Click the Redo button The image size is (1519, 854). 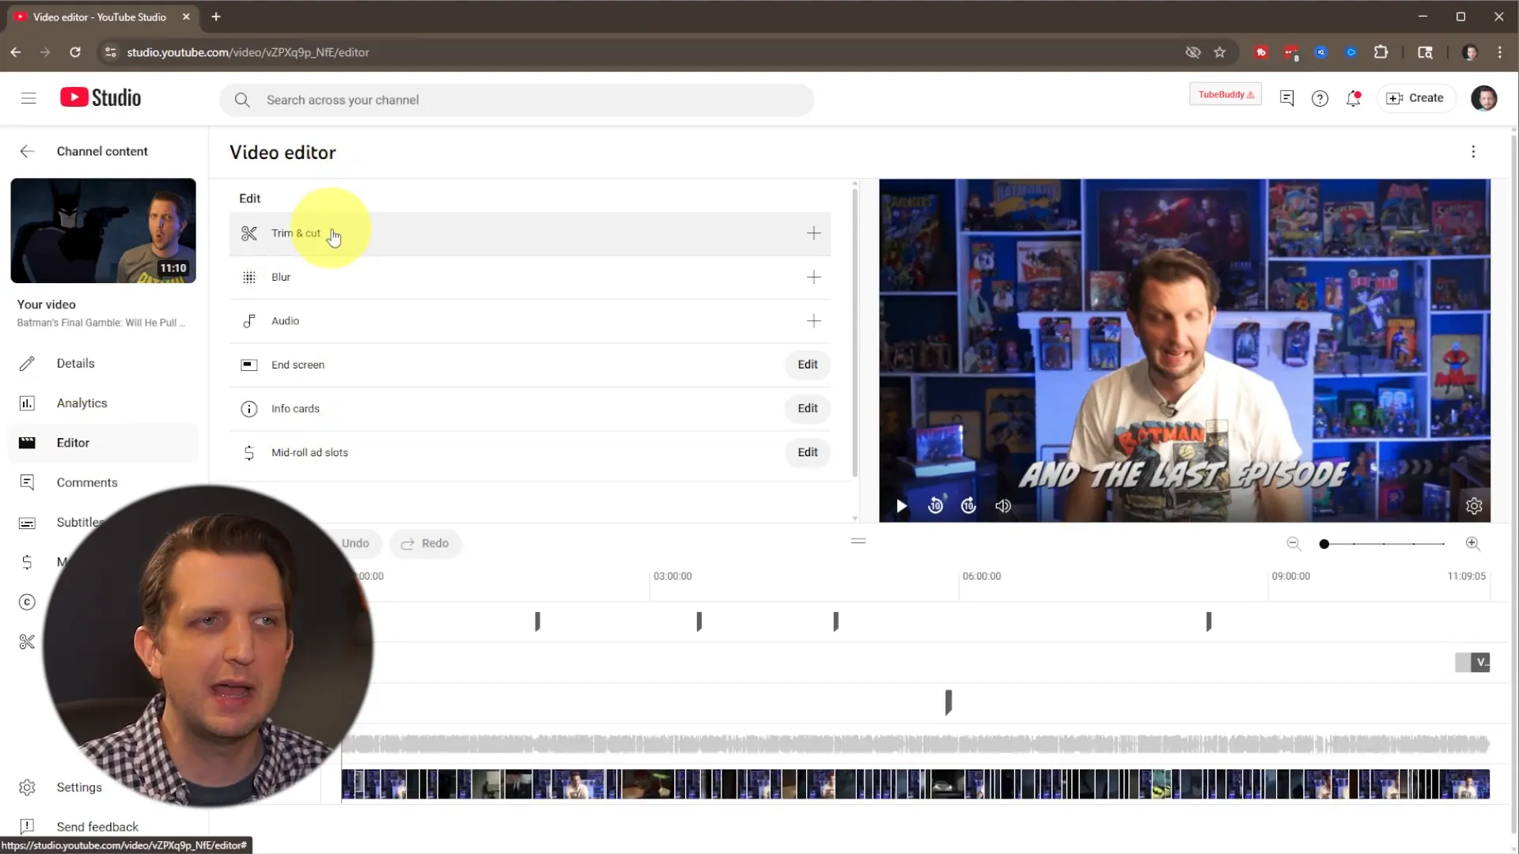tap(425, 543)
